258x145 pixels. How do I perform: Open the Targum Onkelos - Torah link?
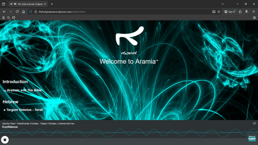coord(25,110)
